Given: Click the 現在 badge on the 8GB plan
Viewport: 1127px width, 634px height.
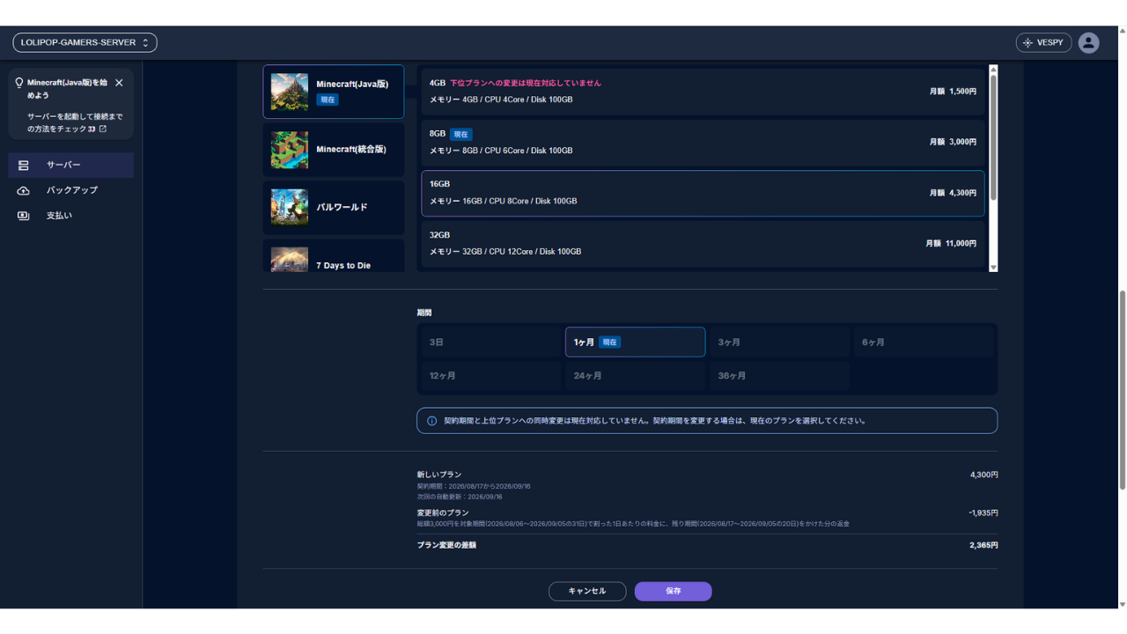Looking at the screenshot, I should pos(461,135).
